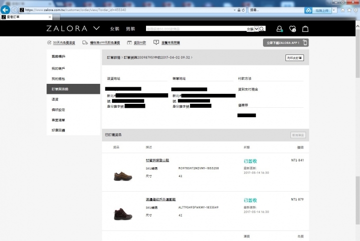This screenshot has width=360, height=241.
Task: Open browser tools gear icon
Action: 356,10
